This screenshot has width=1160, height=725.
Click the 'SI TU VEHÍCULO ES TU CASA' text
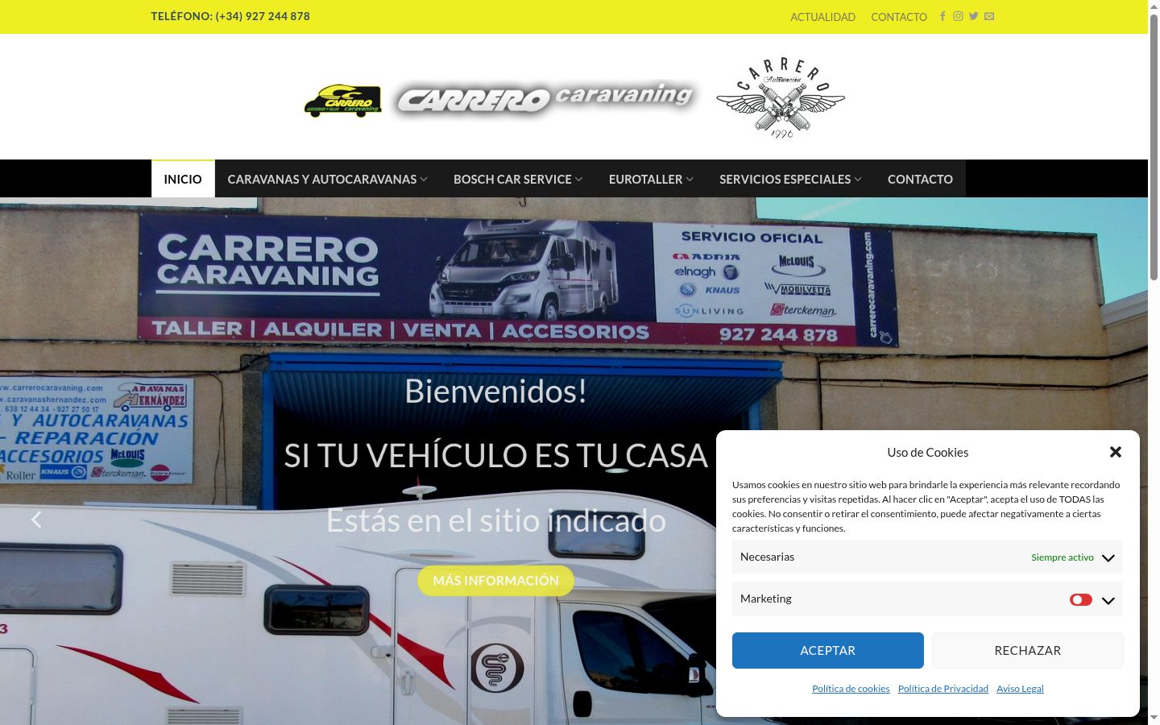495,456
